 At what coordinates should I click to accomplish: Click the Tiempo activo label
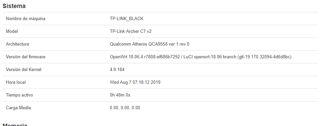[19, 95]
